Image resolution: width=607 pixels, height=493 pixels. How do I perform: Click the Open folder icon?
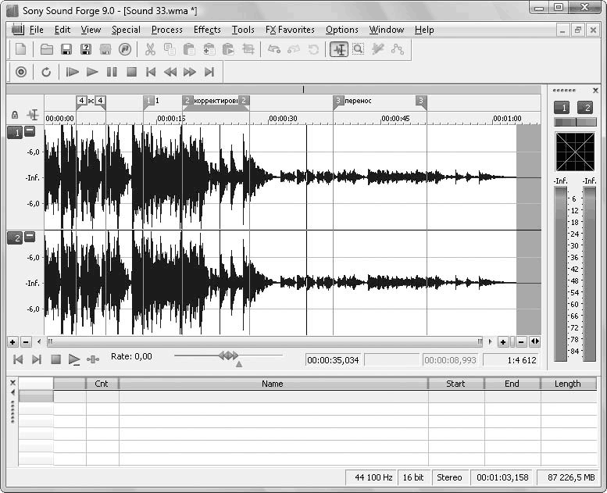click(47, 49)
